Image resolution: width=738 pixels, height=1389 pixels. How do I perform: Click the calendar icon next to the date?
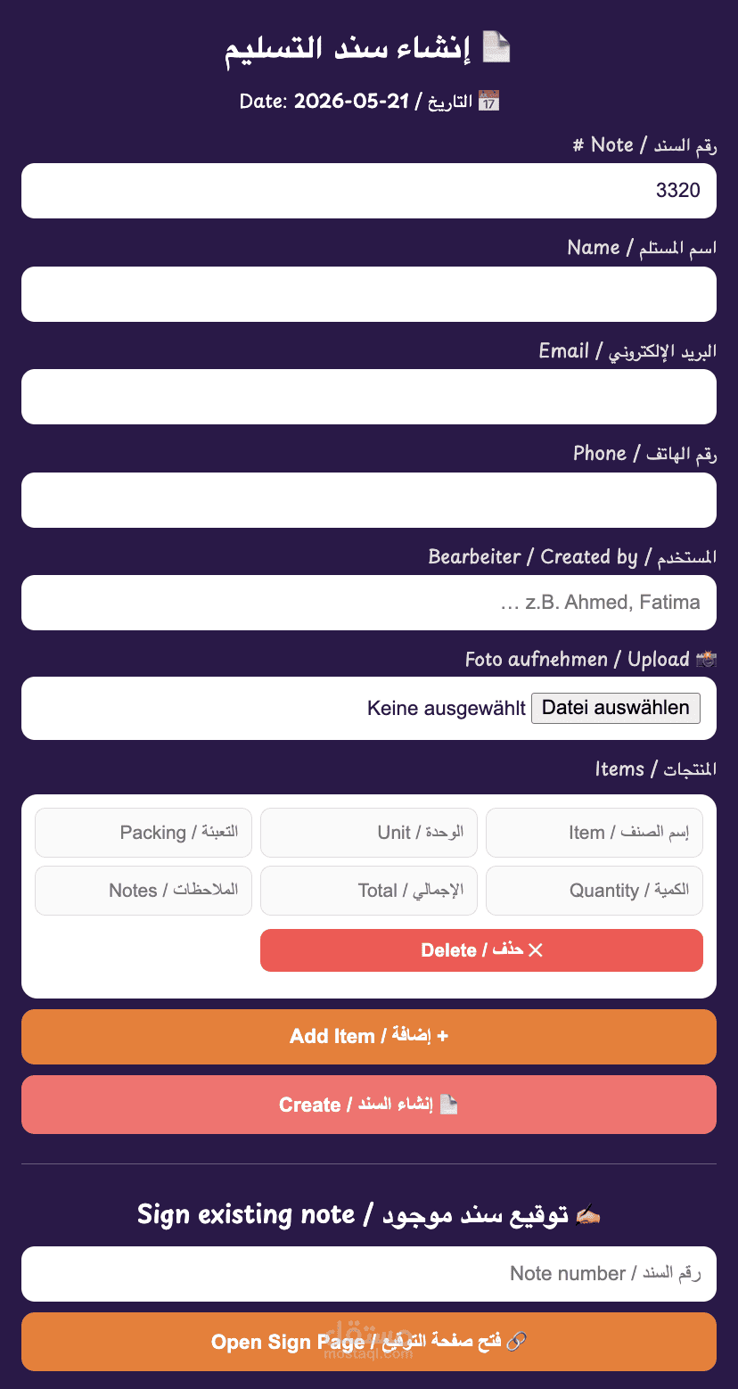488,101
